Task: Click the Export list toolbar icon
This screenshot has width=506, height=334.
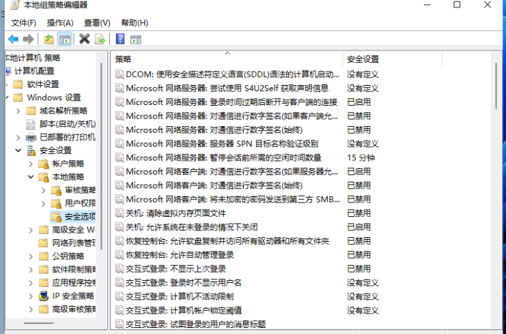Action: [x=100, y=39]
